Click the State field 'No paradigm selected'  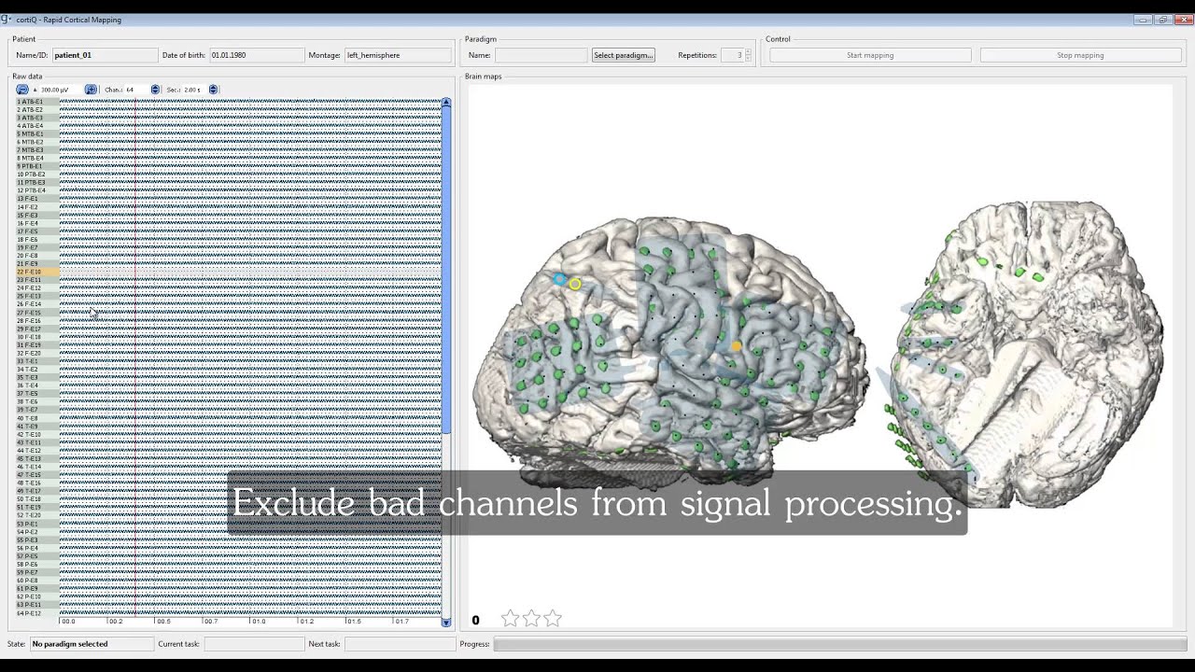91,644
